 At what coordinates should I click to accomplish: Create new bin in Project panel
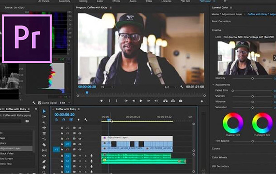coord(27,121)
